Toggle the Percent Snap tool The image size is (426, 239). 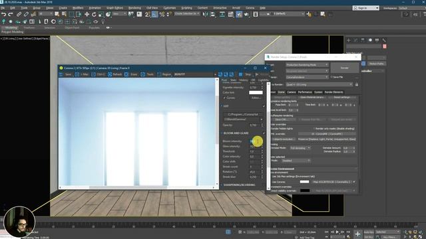pos(162,14)
